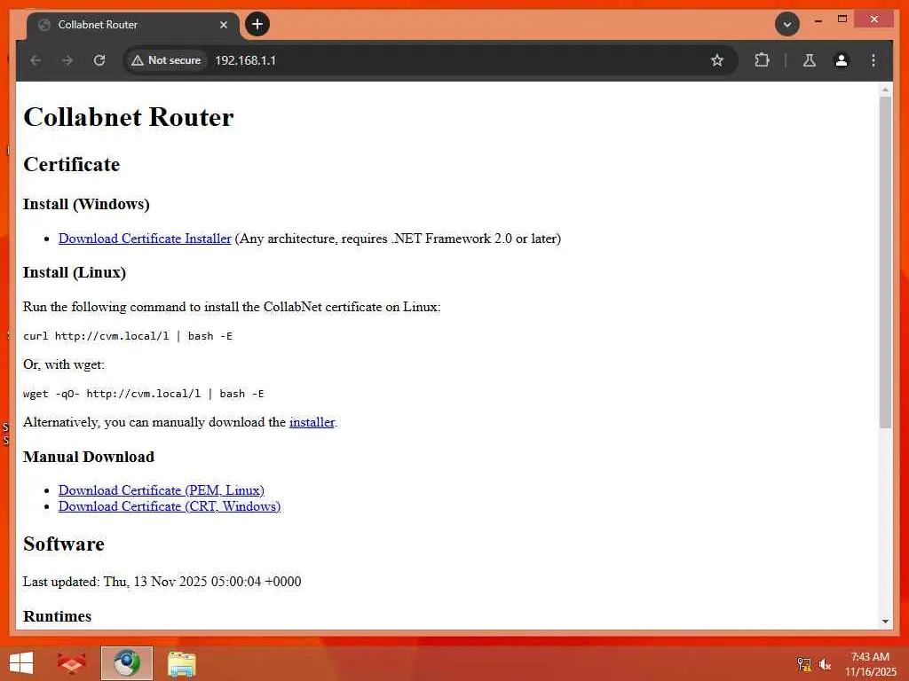Viewport: 909px width, 681px height.
Task: Click the scrollbar up arrow
Action: [885, 90]
